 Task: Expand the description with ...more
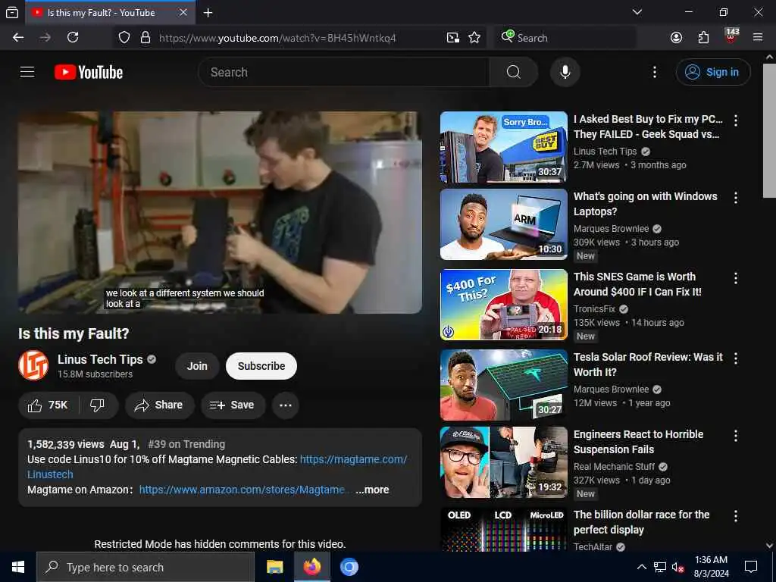point(372,490)
